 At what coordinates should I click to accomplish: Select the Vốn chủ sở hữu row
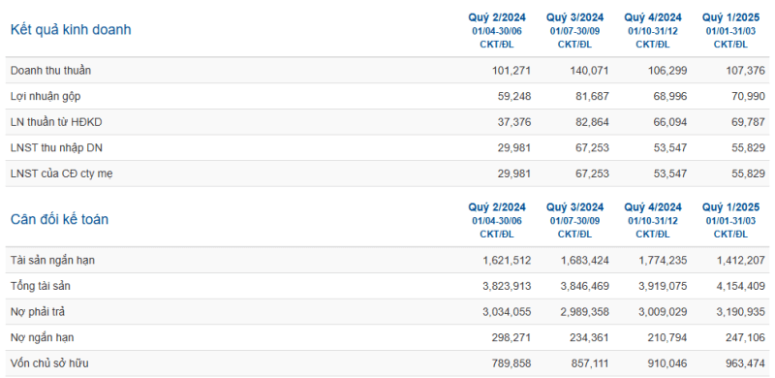pyautogui.click(x=387, y=363)
